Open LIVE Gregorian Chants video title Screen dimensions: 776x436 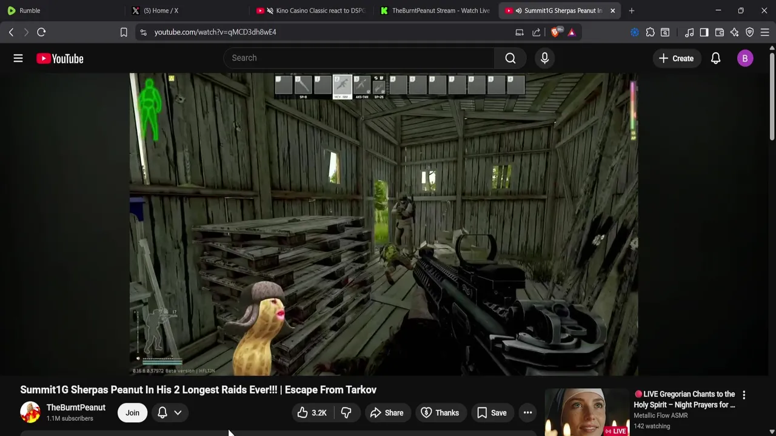(x=685, y=399)
